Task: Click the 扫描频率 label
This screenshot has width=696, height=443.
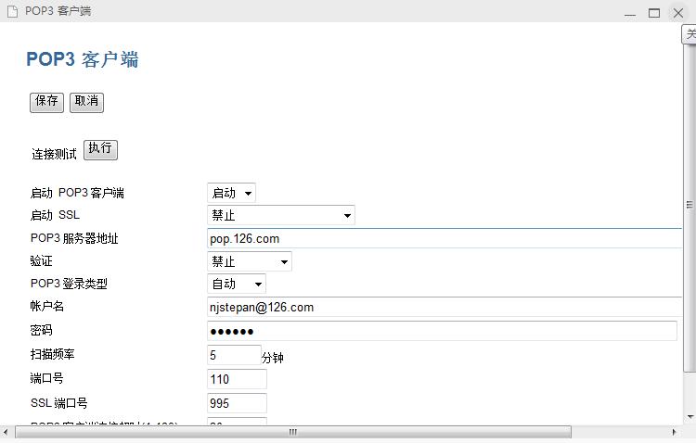Action: point(52,354)
